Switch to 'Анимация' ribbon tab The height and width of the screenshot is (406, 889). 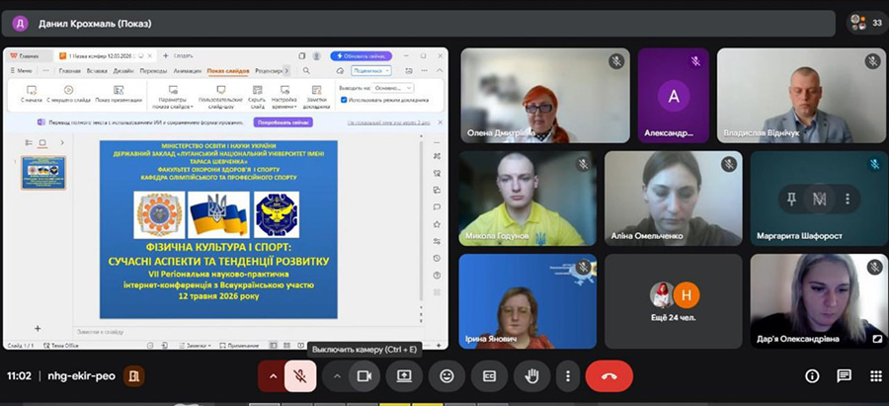187,71
